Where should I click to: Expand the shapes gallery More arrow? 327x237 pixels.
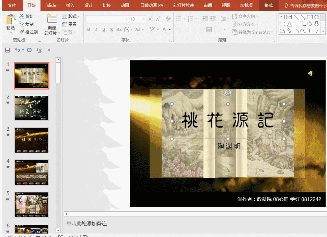click(323, 31)
